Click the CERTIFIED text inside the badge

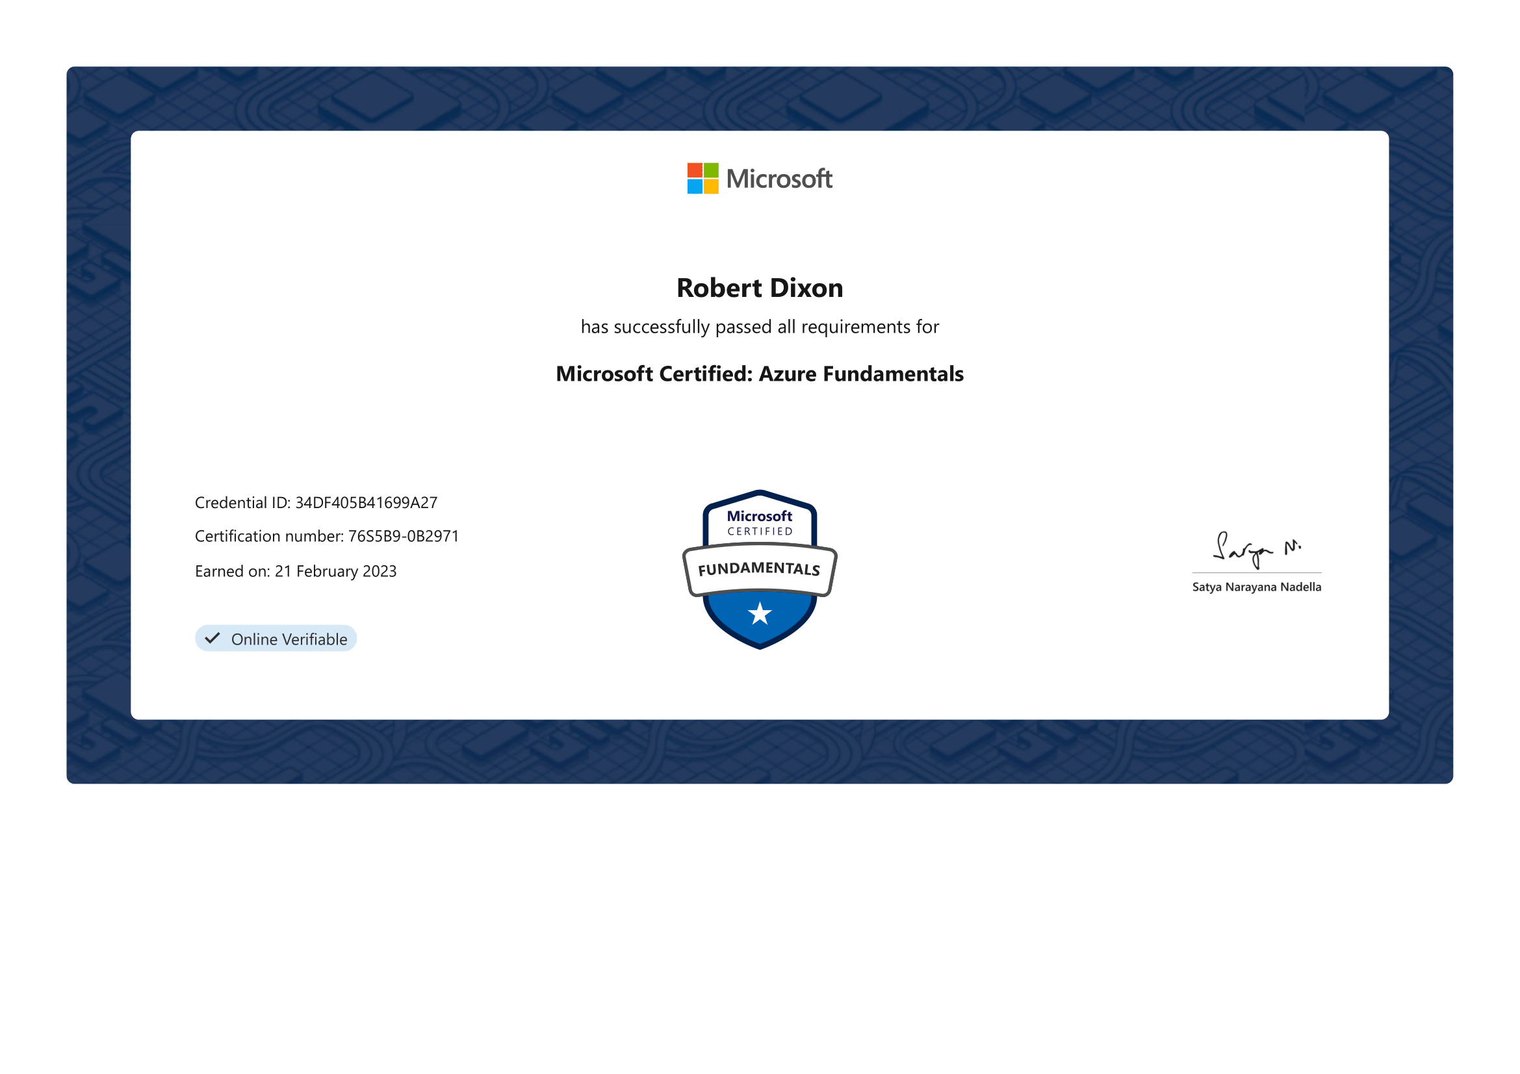(x=759, y=531)
